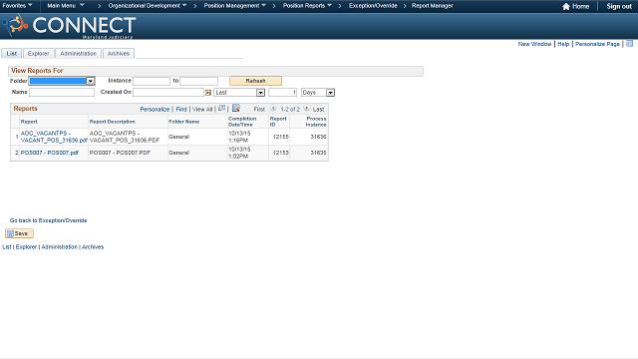Click View All in Reports grid
The width and height of the screenshot is (638, 359).
click(202, 109)
